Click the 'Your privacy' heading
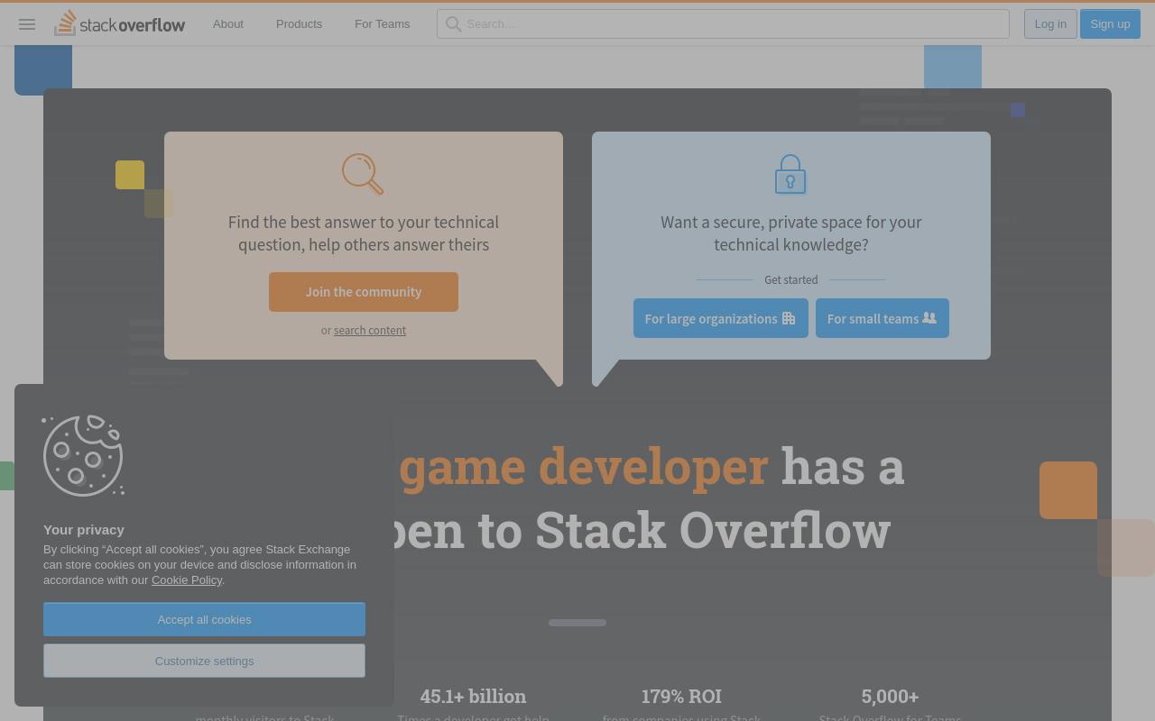Viewport: 1155px width, 721px height. point(84,530)
